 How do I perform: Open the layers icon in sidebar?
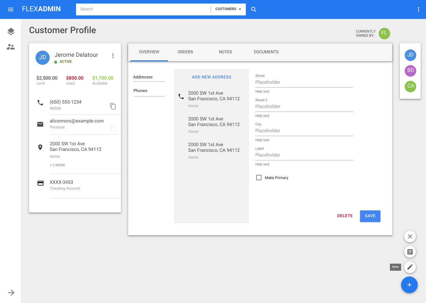click(x=11, y=31)
